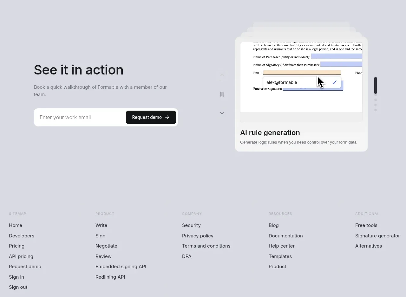Visit the Blog
Image resolution: width=406 pixels, height=297 pixels.
pyautogui.click(x=273, y=225)
